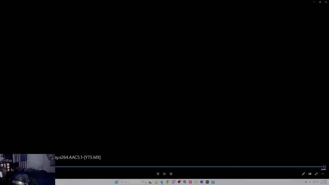This screenshot has height=185, width=329.
Task: Click the webcam overlay thumbnail
Action: click(x=28, y=169)
